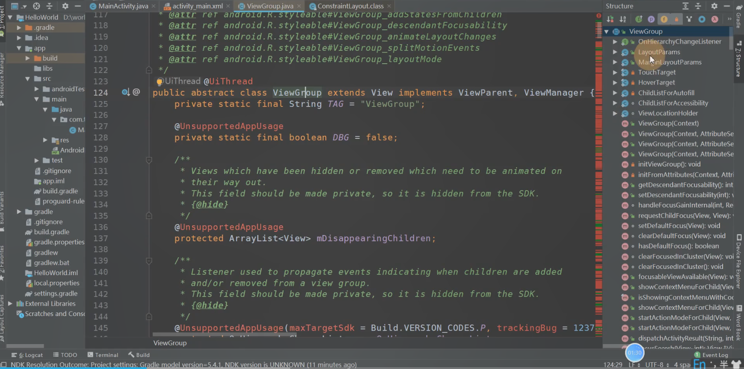Toggle Show non-public lock icon
The height and width of the screenshot is (369, 744).
[677, 19]
